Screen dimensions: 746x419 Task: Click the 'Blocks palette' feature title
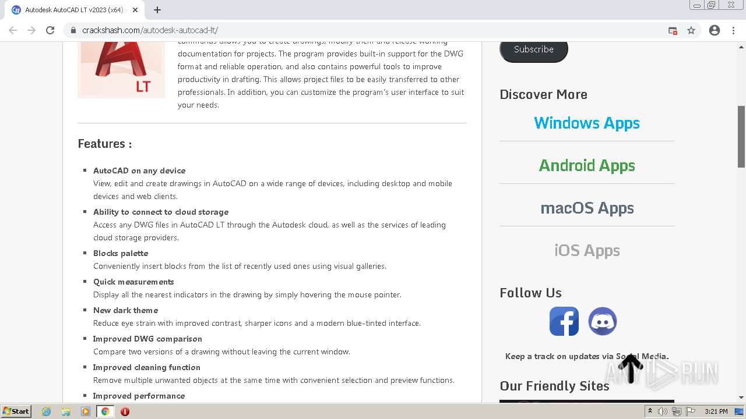pyautogui.click(x=121, y=253)
